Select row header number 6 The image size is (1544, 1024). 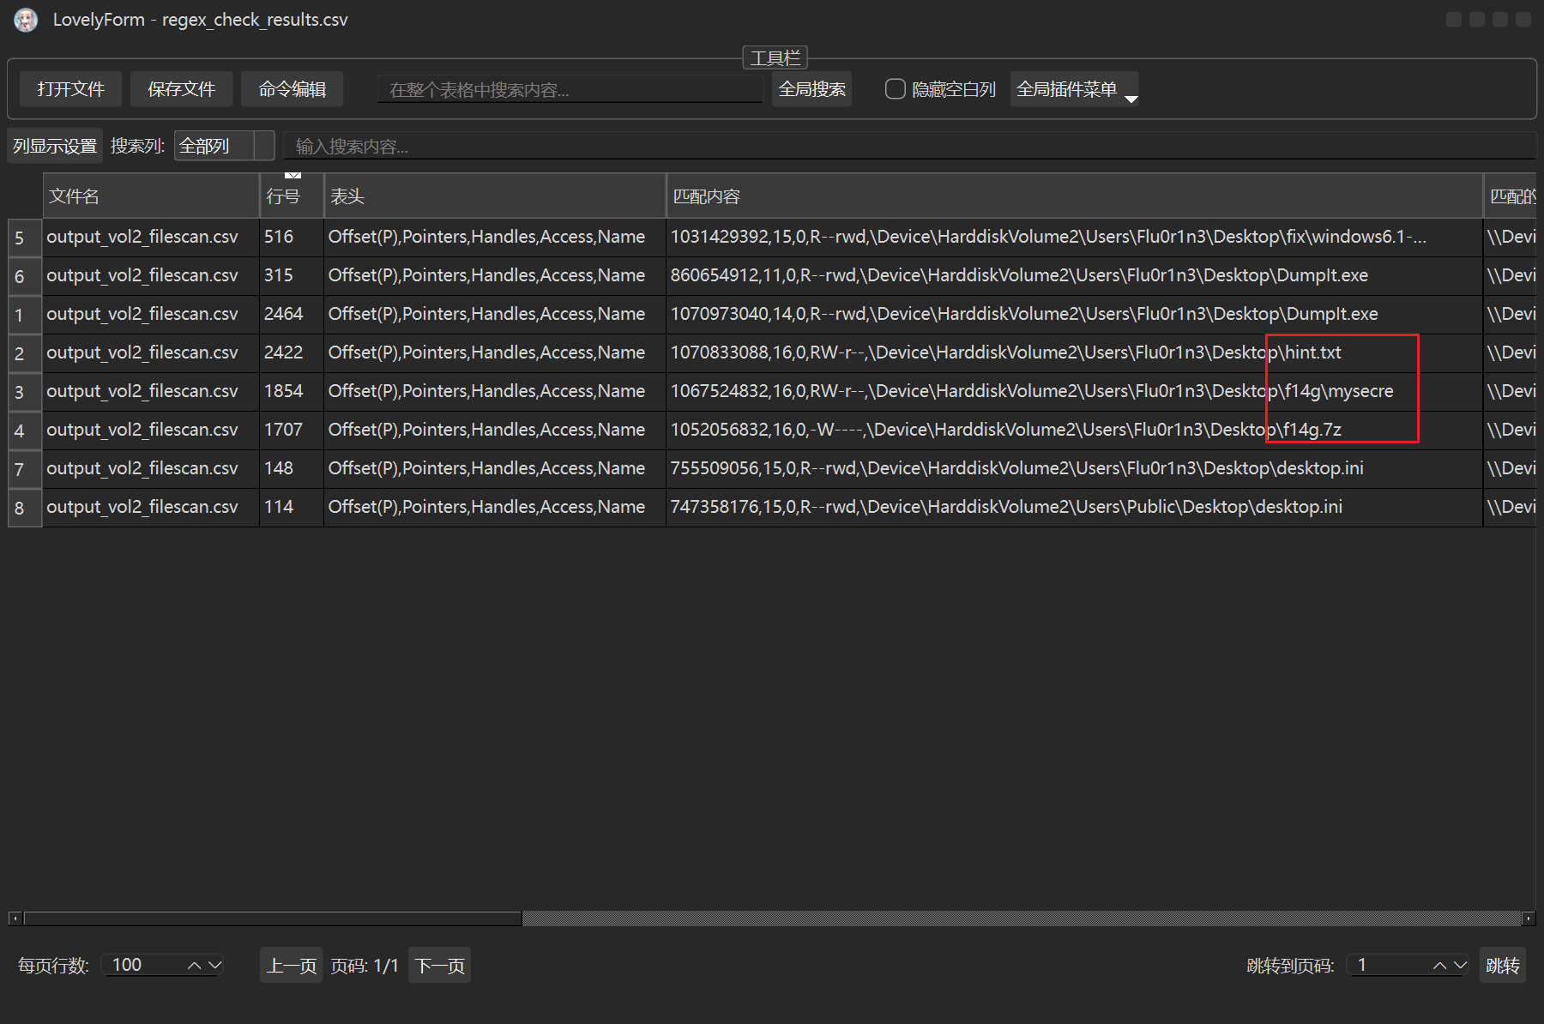25,276
